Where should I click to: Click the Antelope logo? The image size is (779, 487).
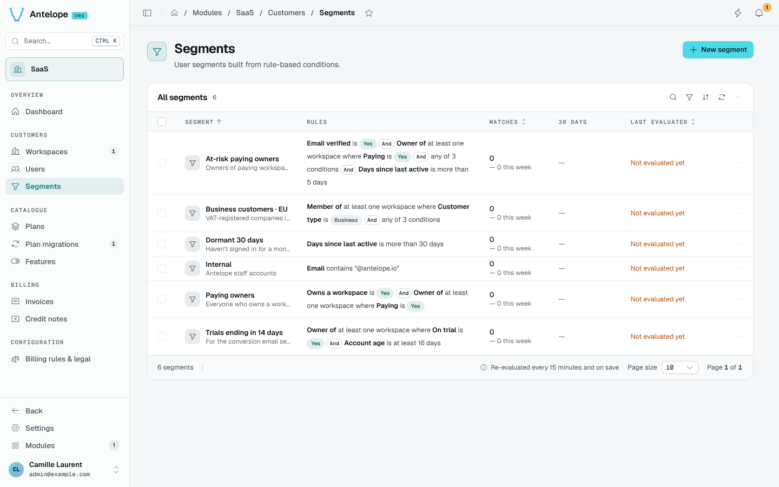17,15
